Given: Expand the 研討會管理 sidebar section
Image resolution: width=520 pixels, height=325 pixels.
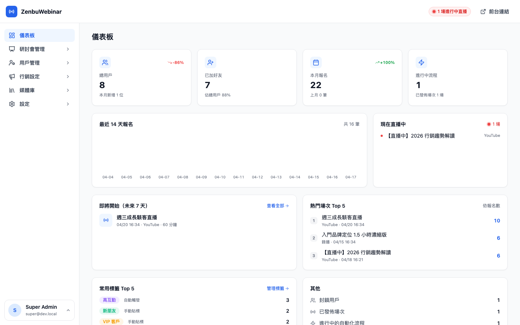Looking at the screenshot, I should 40,49.
